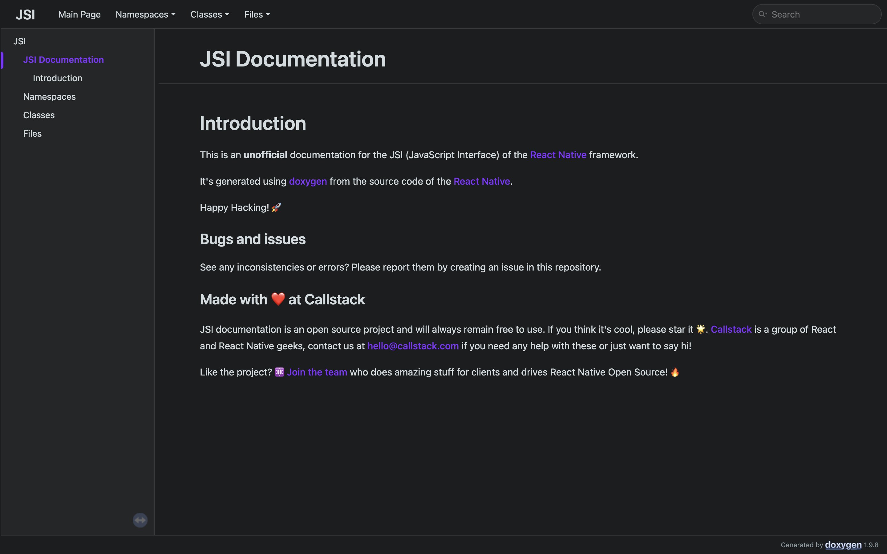Go to Introduction in sidebar tree
The width and height of the screenshot is (887, 554).
pos(58,78)
